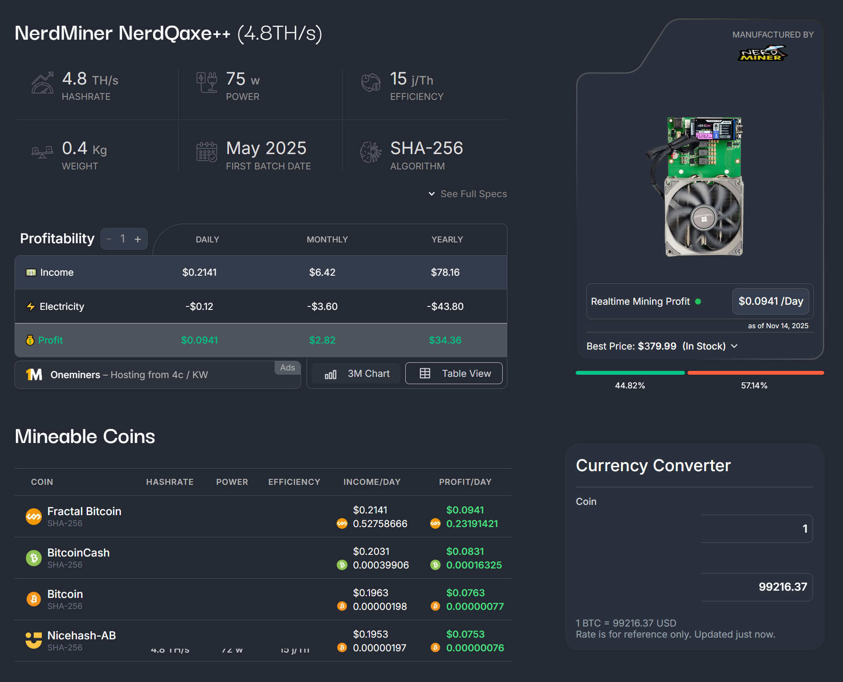Select the MONTHLY profitability column header

[x=327, y=239]
